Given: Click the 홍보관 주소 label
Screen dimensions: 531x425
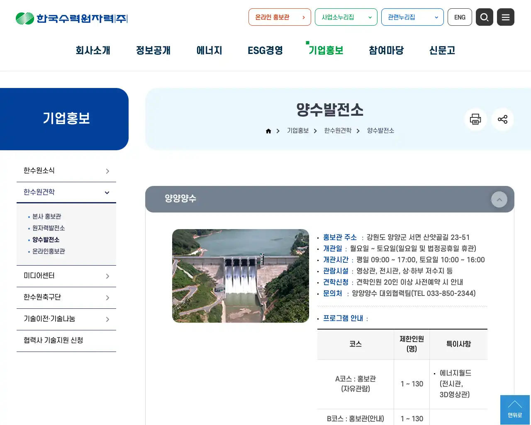Looking at the screenshot, I should point(340,237).
